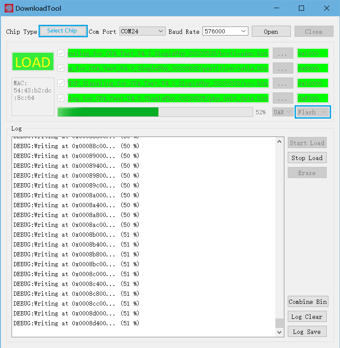
Task: Click the 0x1000 address field
Action: (x=313, y=54)
